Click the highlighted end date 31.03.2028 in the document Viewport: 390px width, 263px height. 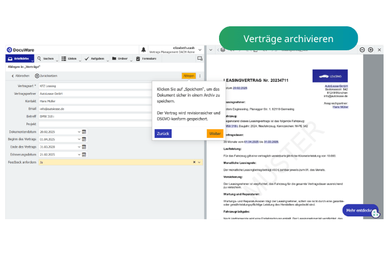click(271, 142)
